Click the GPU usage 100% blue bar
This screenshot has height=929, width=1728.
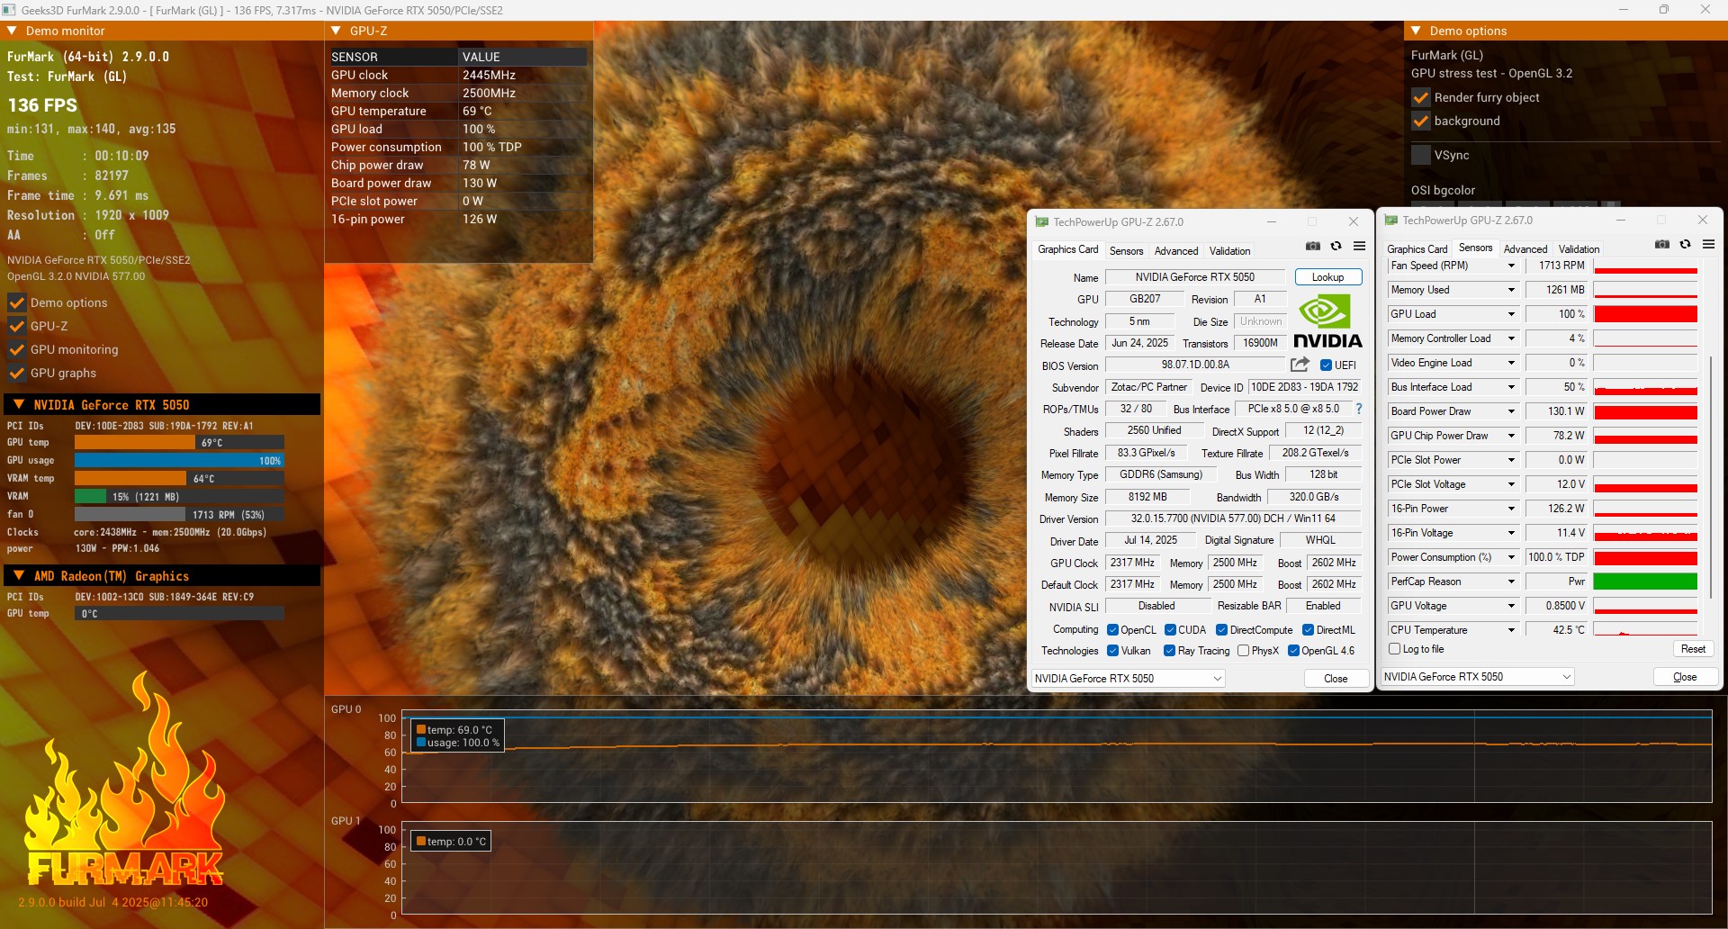point(179,460)
